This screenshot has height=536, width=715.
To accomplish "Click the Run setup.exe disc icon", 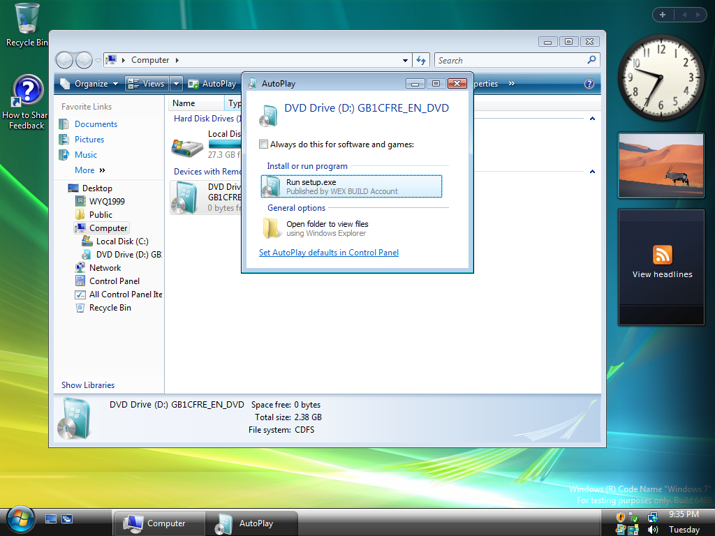I will 271,186.
